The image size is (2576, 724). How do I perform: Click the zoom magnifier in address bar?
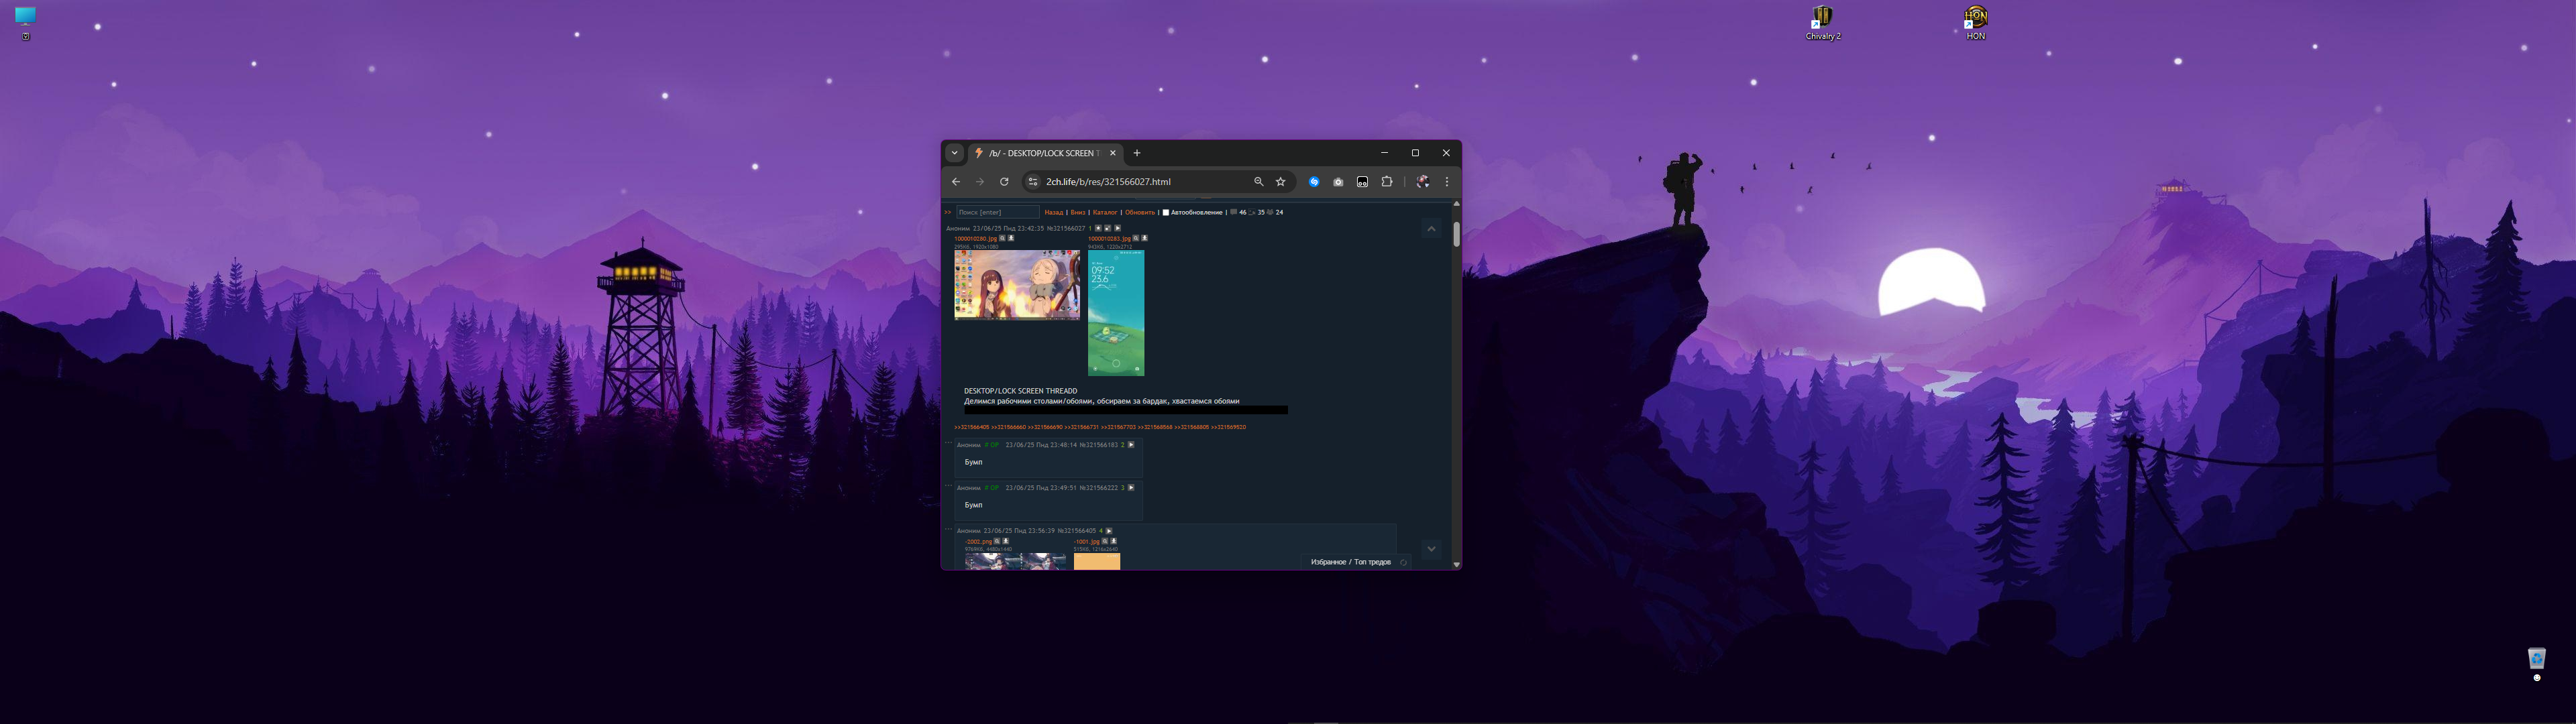[1258, 182]
